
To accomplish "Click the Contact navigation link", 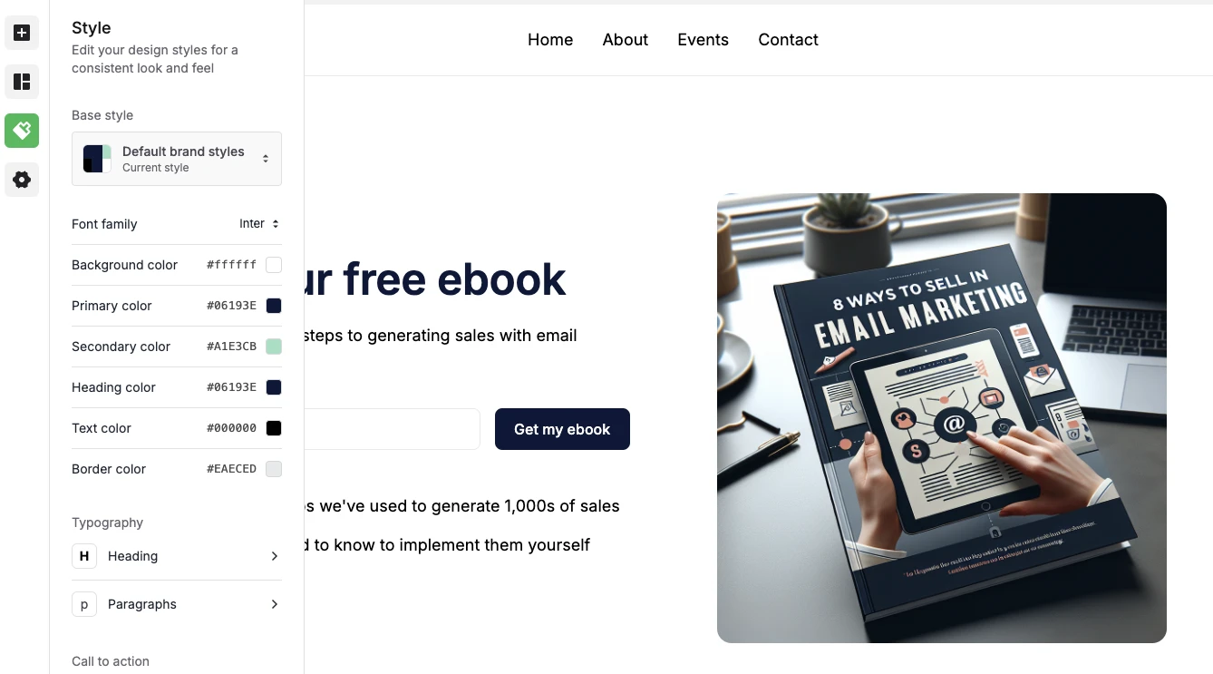I will [788, 40].
